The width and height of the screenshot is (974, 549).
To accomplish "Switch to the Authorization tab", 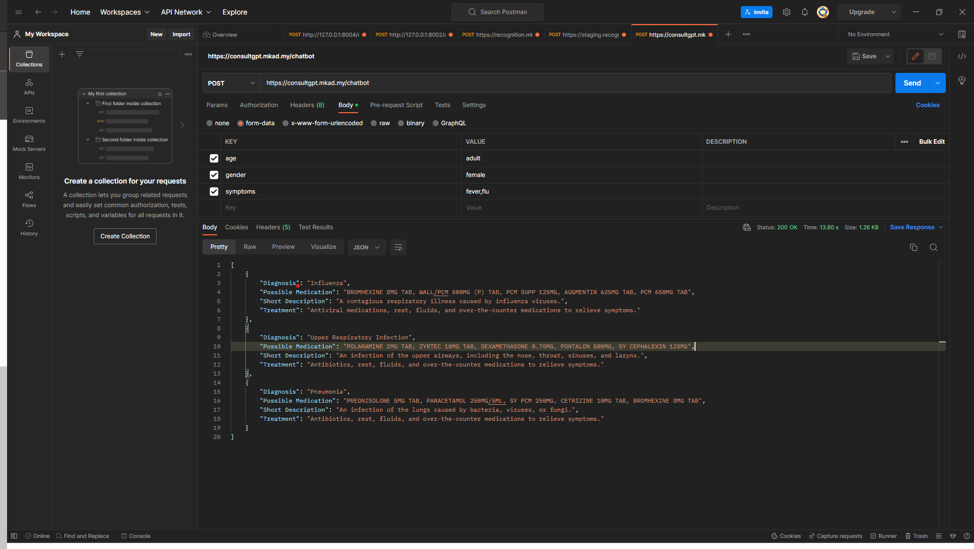I will (259, 105).
